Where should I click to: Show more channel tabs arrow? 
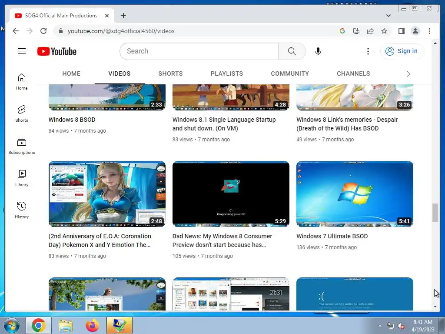click(x=408, y=74)
